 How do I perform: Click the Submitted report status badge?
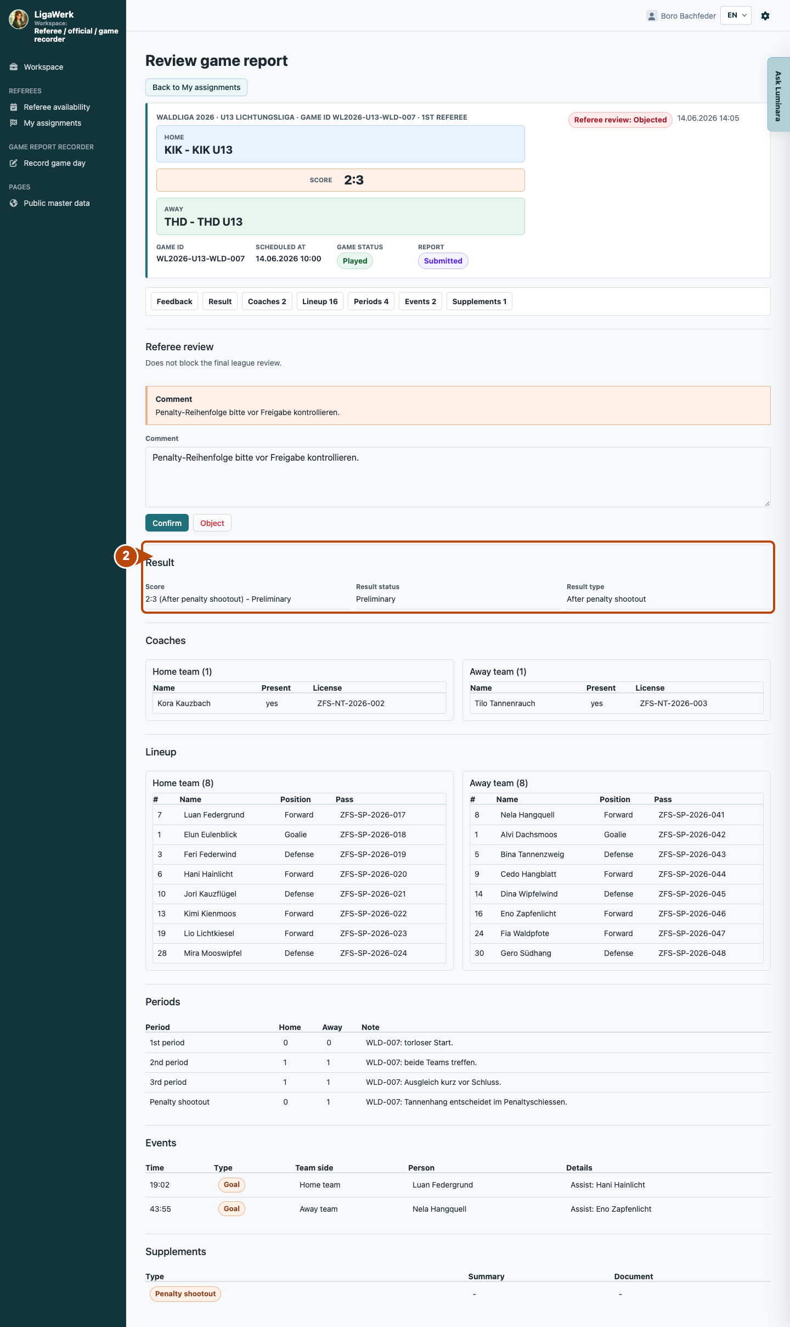443,261
